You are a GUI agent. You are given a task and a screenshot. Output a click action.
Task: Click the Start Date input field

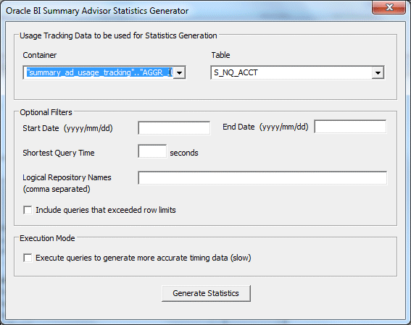tap(174, 128)
